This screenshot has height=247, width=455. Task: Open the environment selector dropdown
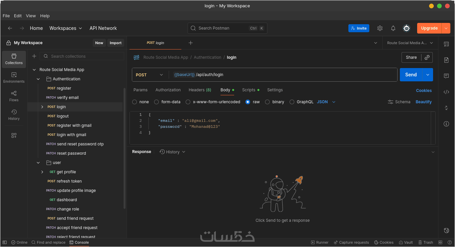pos(410,43)
